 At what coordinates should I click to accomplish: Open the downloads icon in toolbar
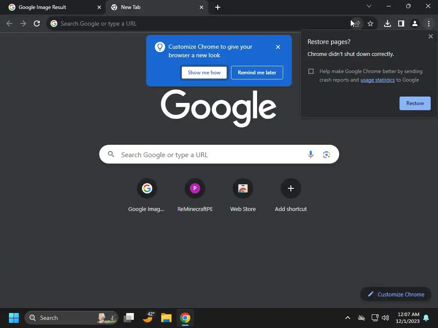388,24
